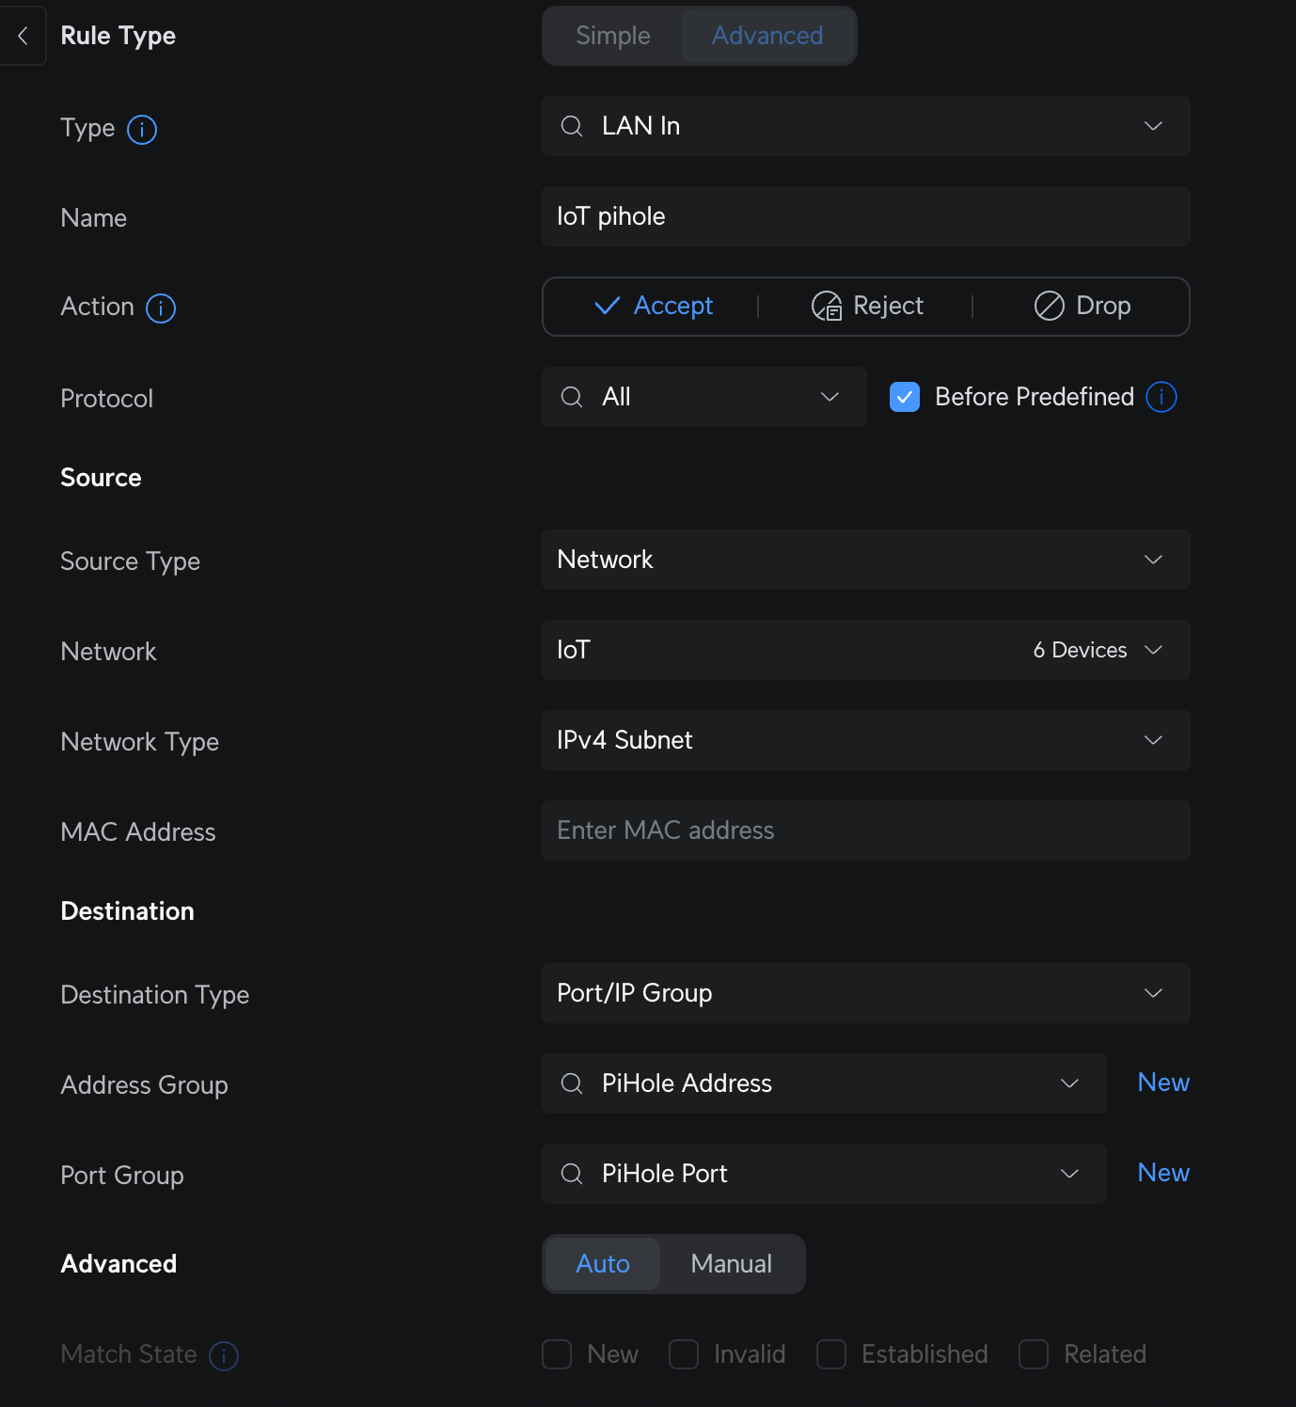Check the Invalid match state box
Screen dimensions: 1296x1407
[x=684, y=1354]
